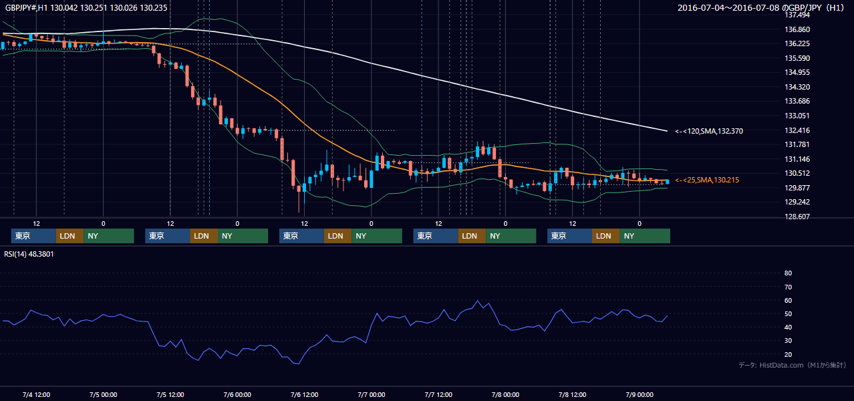Click RSI scale level 50
Image resolution: width=854 pixels, height=401 pixels.
point(788,313)
